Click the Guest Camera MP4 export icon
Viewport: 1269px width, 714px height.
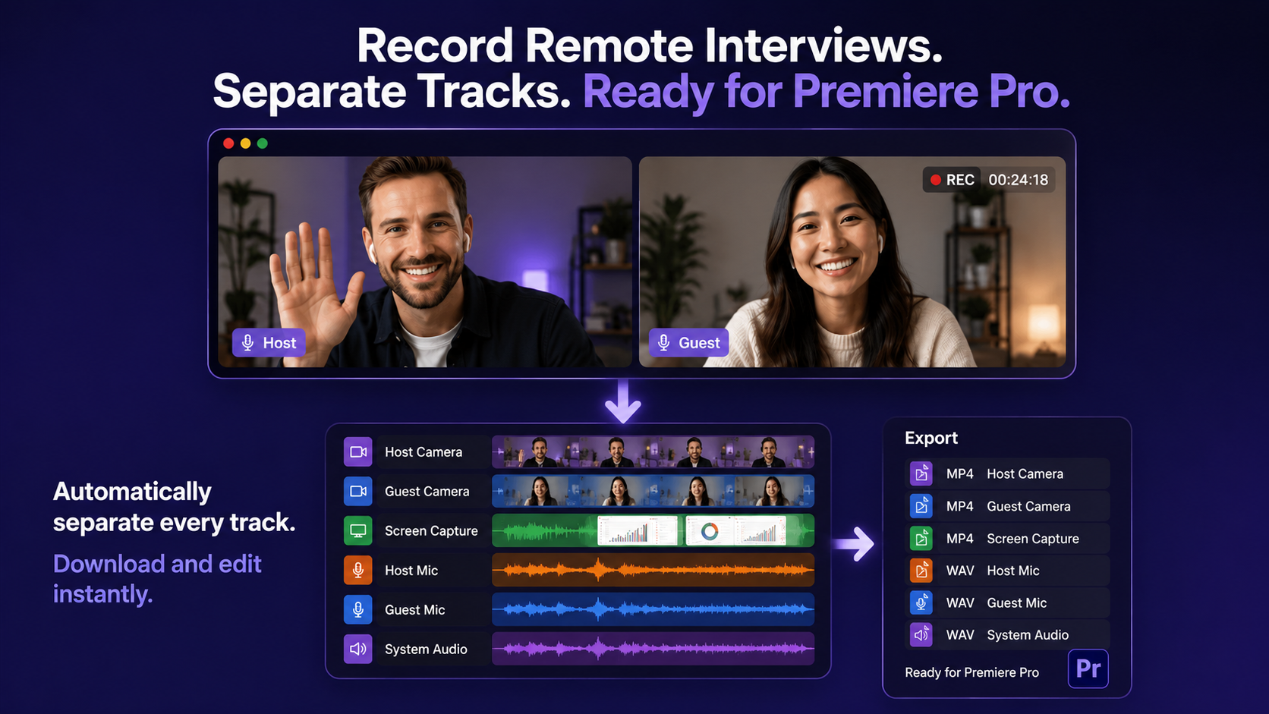click(x=921, y=506)
